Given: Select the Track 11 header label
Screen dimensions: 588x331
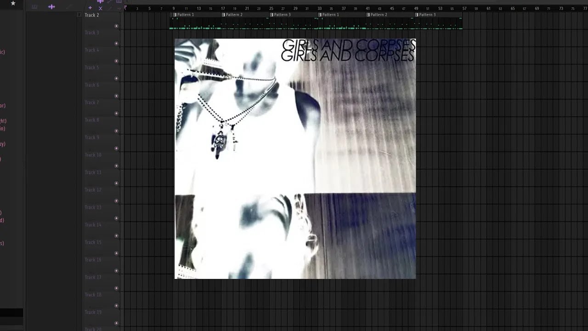Looking at the screenshot, I should tap(93, 172).
